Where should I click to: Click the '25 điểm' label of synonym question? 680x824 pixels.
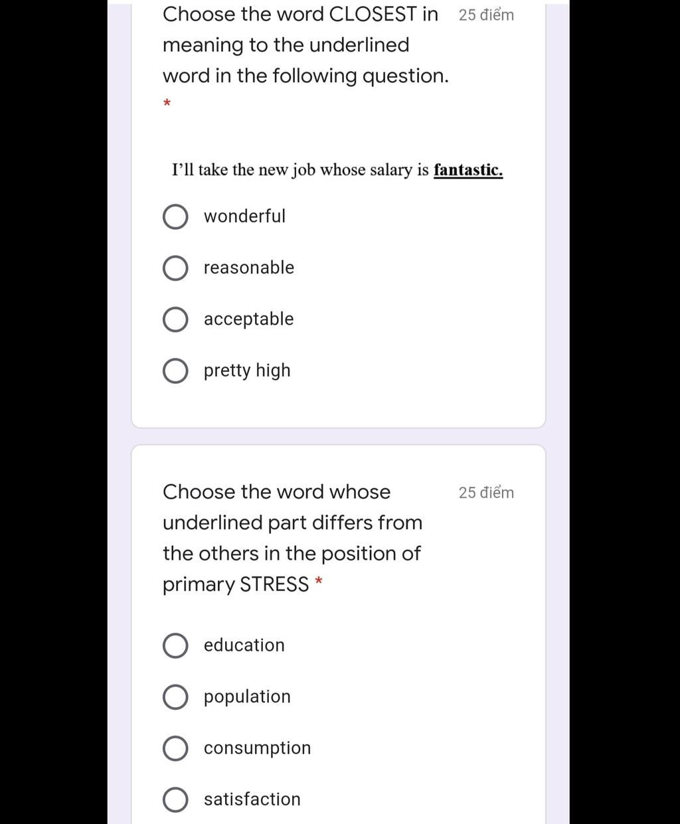click(486, 15)
